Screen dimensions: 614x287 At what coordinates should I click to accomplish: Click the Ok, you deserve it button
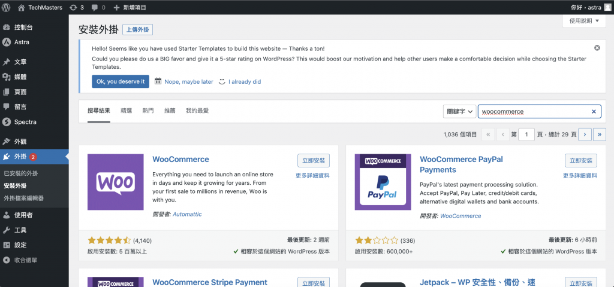(121, 81)
